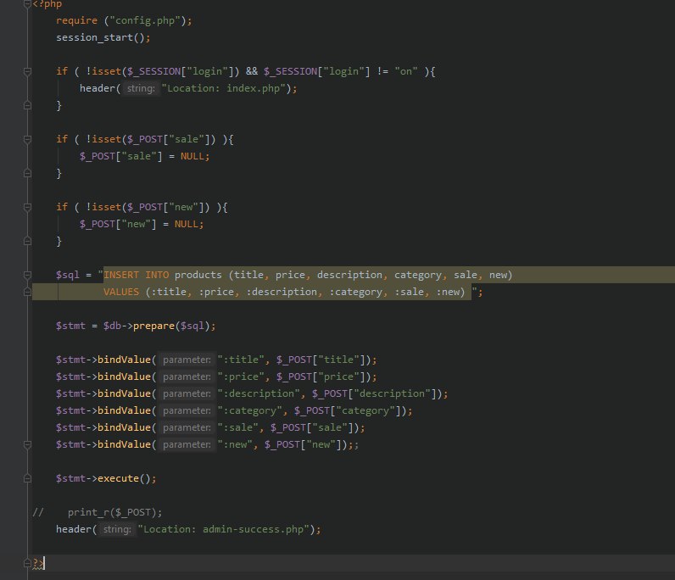Collapse the $_SESSION login if block
Screen dimensions: 675x580
coord(27,71)
